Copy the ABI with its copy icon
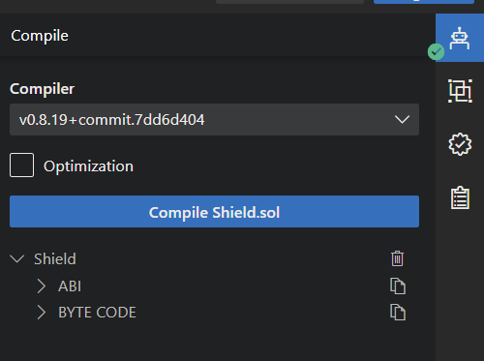Screen dimensions: 484x361 tap(398, 286)
